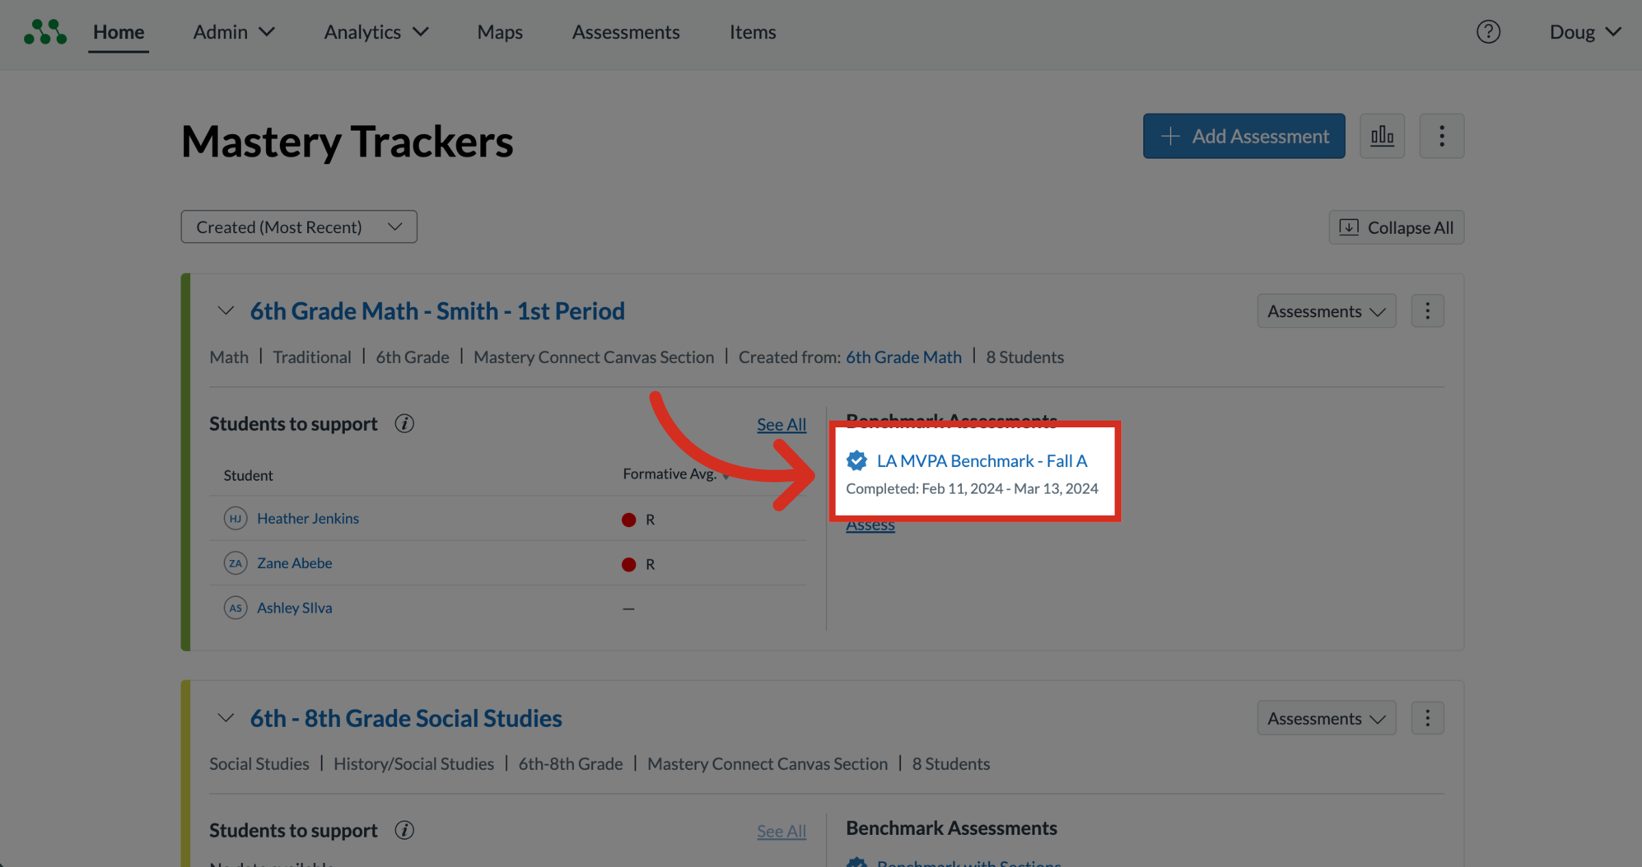Click Zane Abebe ZA avatar
Viewport: 1642px width, 867px height.
tap(235, 563)
